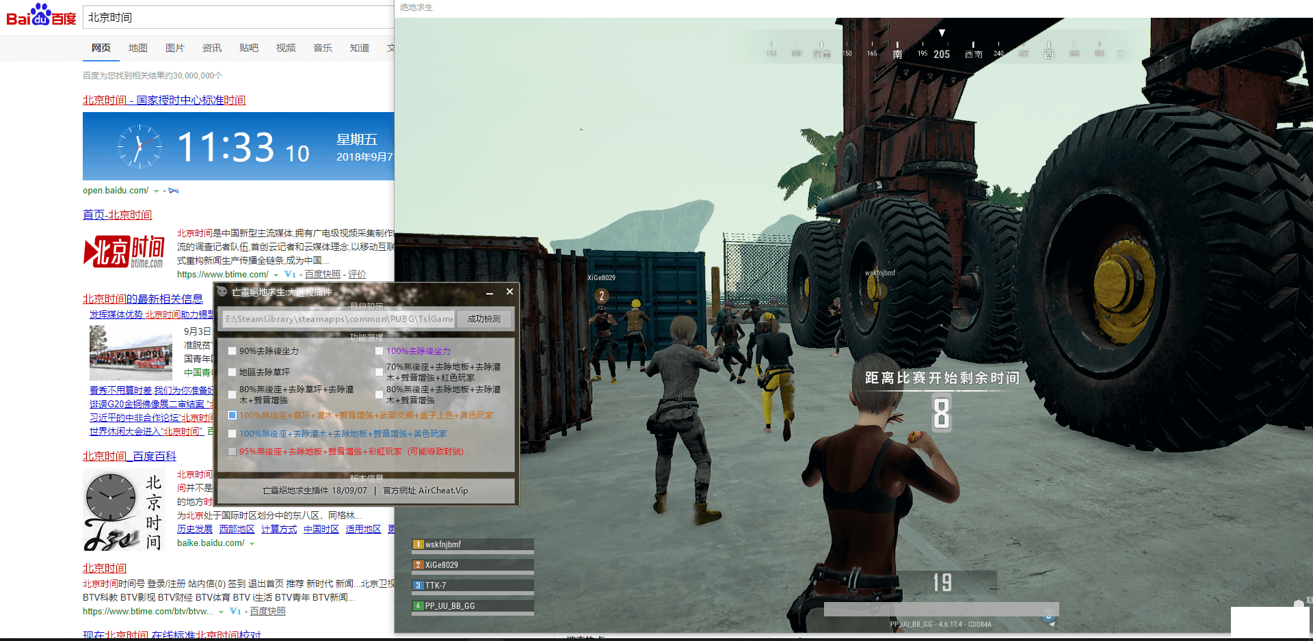Image resolution: width=1313 pixels, height=641 pixels.
Task: Tick the 地區去除草坪 checkbox
Action: [x=233, y=372]
